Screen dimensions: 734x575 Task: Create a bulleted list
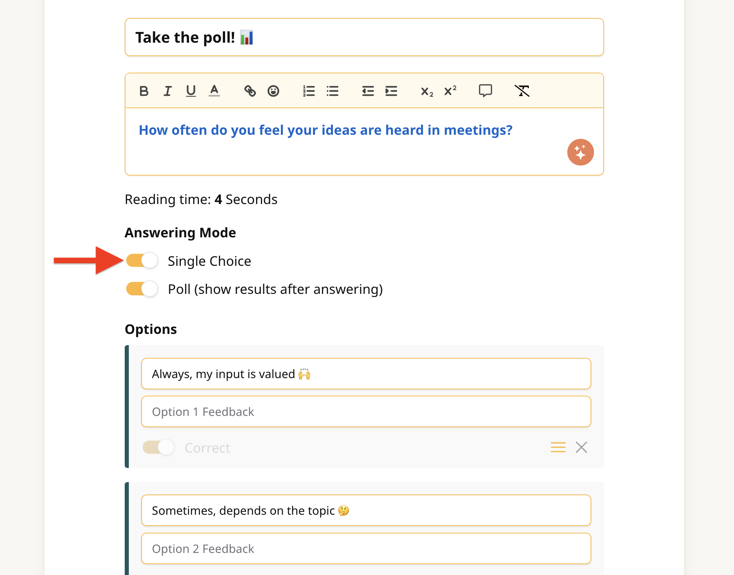[x=333, y=91]
